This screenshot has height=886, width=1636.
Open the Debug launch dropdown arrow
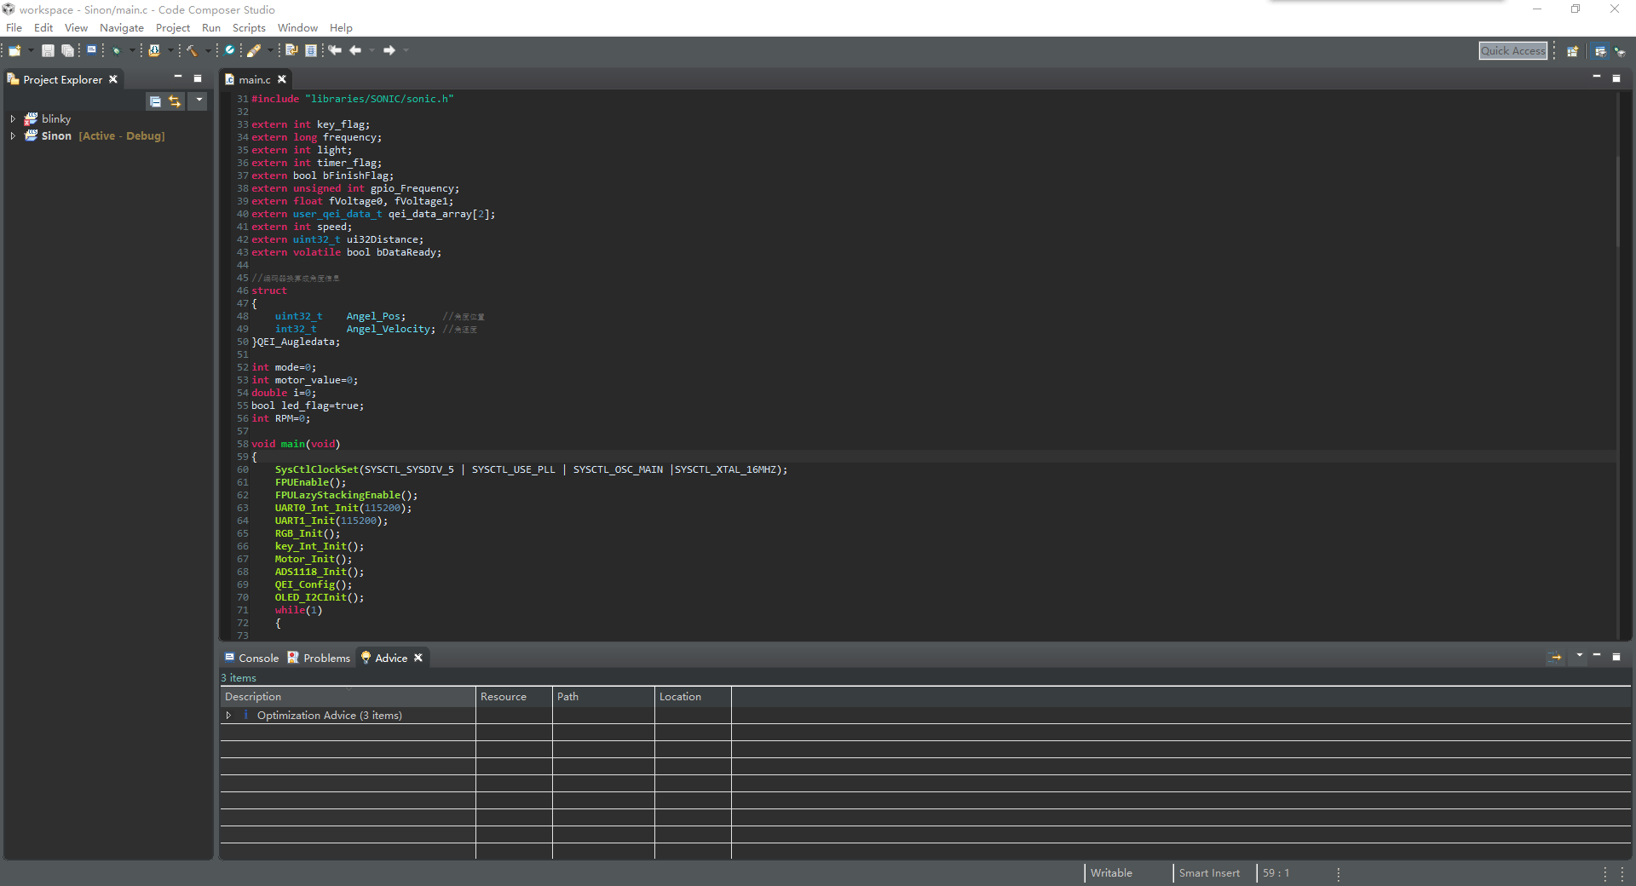click(x=132, y=50)
